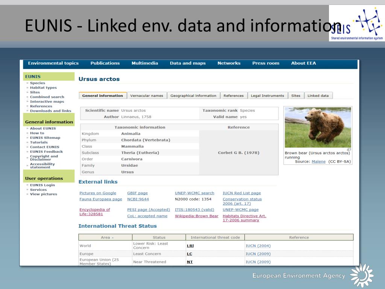Open Interactive maps in the sidebar
This screenshot has width=385, height=289.
pos(47,102)
